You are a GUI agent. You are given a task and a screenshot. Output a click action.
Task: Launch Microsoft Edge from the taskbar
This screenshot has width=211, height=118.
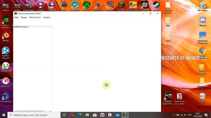pyautogui.click(x=80, y=115)
